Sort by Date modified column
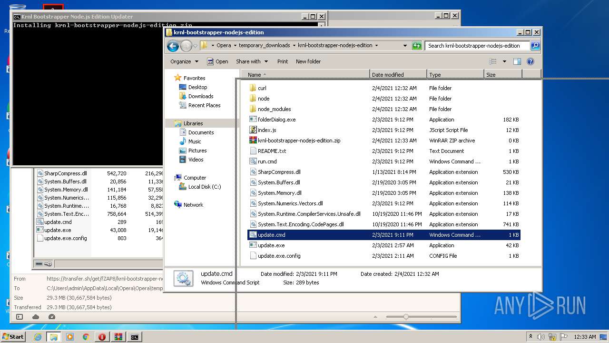The width and height of the screenshot is (609, 343). pos(398,75)
